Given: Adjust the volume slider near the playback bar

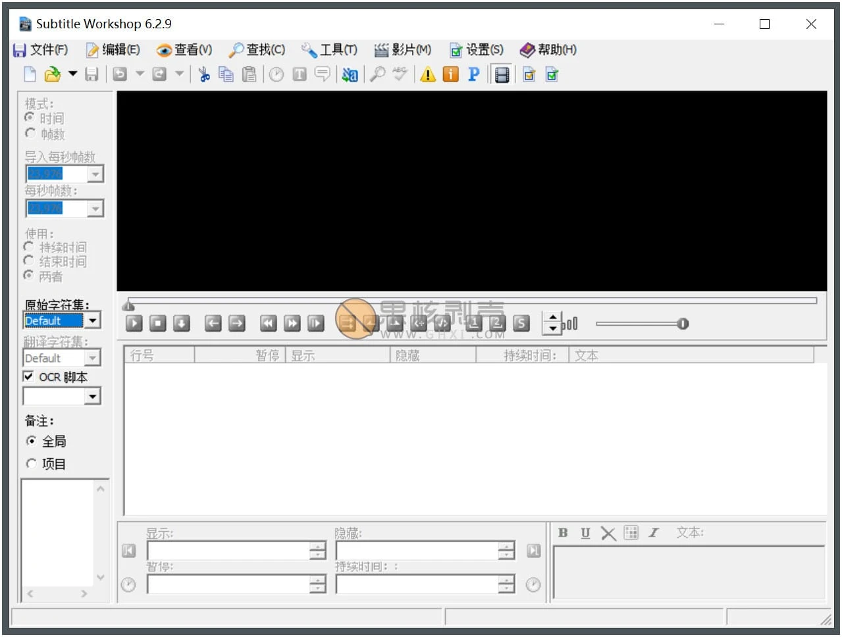Looking at the screenshot, I should coord(683,323).
